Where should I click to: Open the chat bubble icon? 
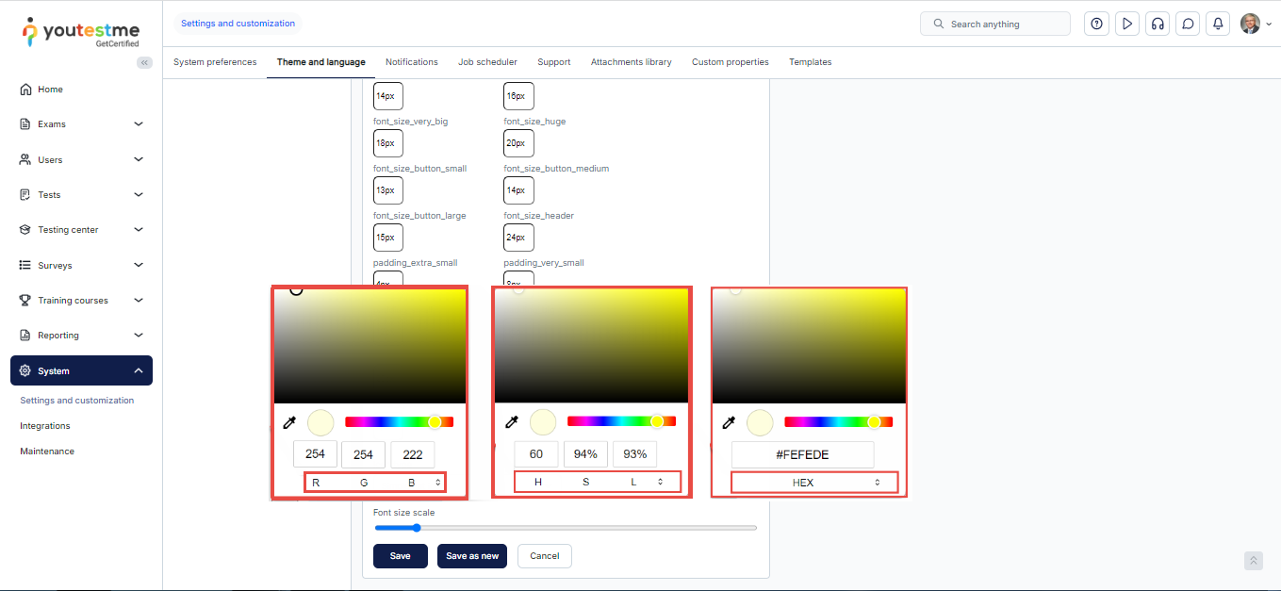point(1188,25)
